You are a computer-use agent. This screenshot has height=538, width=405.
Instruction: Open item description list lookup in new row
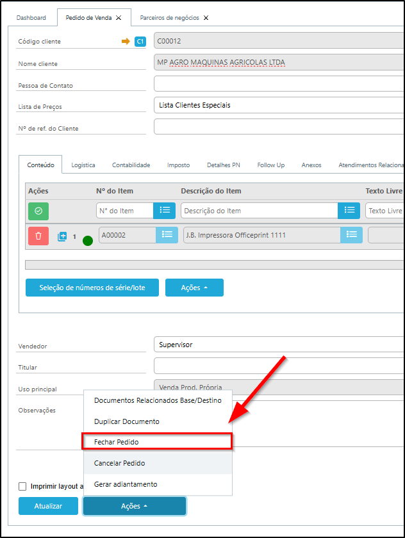(x=349, y=210)
